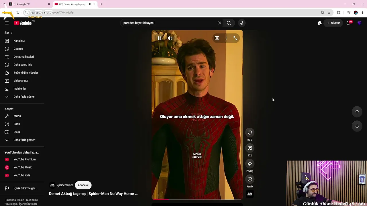This screenshot has width=367, height=206.
Task: Open the notifications bell
Action: tap(348, 23)
